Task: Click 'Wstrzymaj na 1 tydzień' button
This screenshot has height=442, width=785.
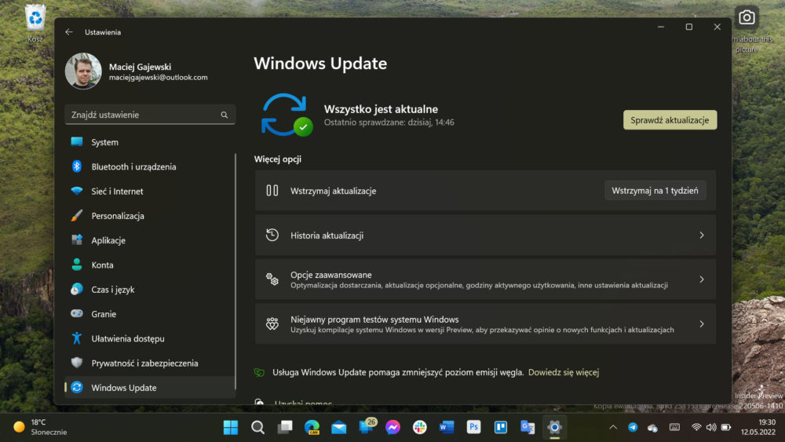Action: tap(655, 191)
